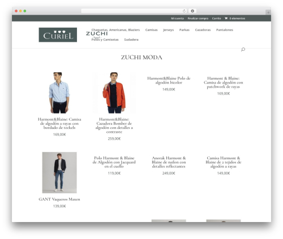Open a new tab with plus button
Image resolution: width=283 pixels, height=239 pixels.
[x=268, y=12]
